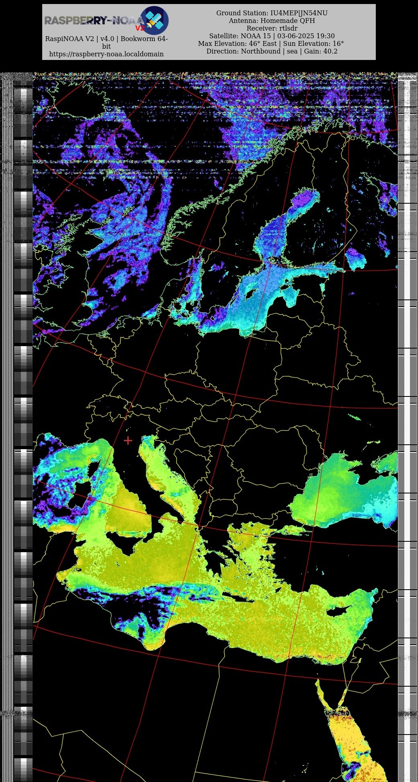Click the satellite emblem in logo

[x=154, y=21]
